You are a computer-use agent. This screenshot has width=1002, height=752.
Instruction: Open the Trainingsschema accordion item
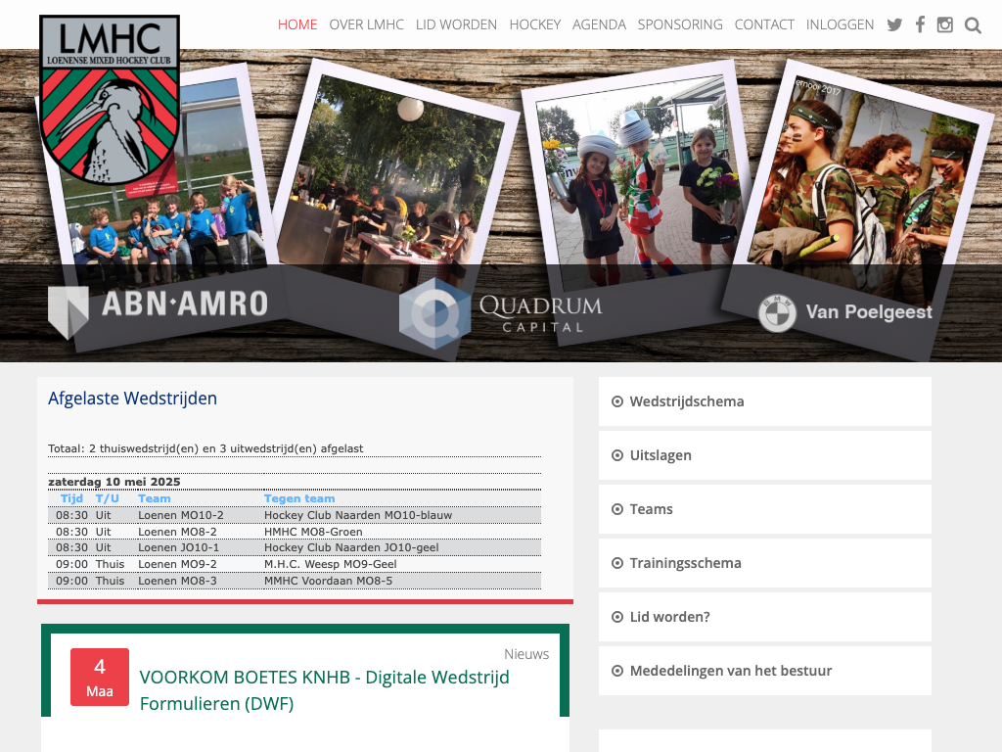[685, 563]
